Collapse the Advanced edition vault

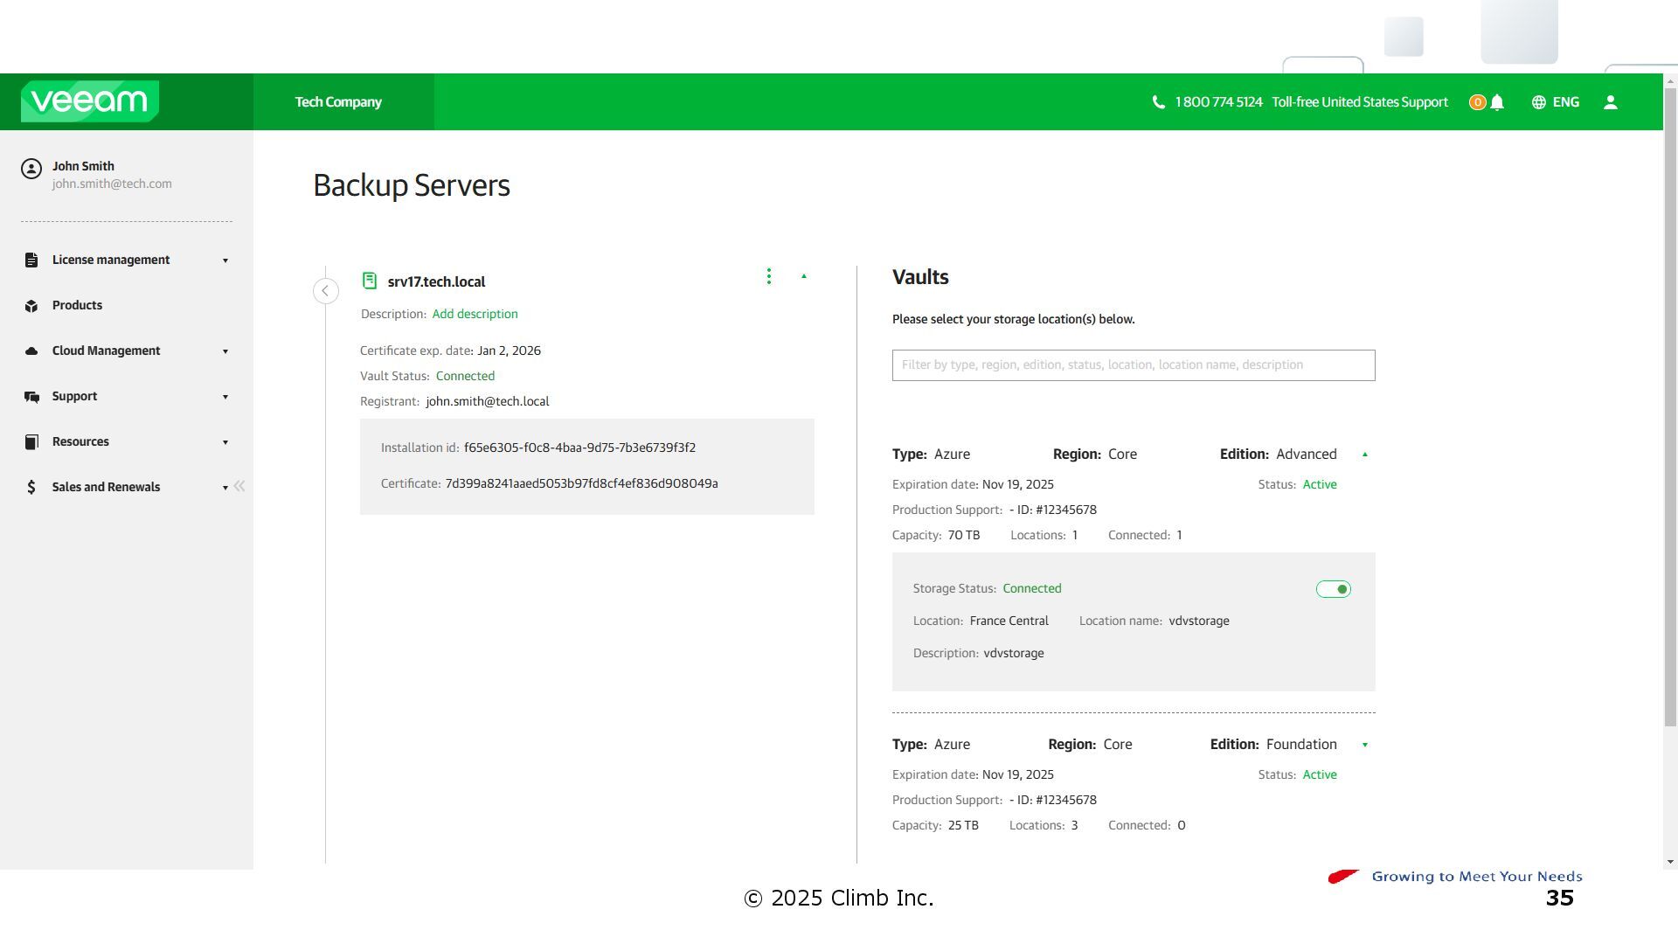click(x=1365, y=455)
